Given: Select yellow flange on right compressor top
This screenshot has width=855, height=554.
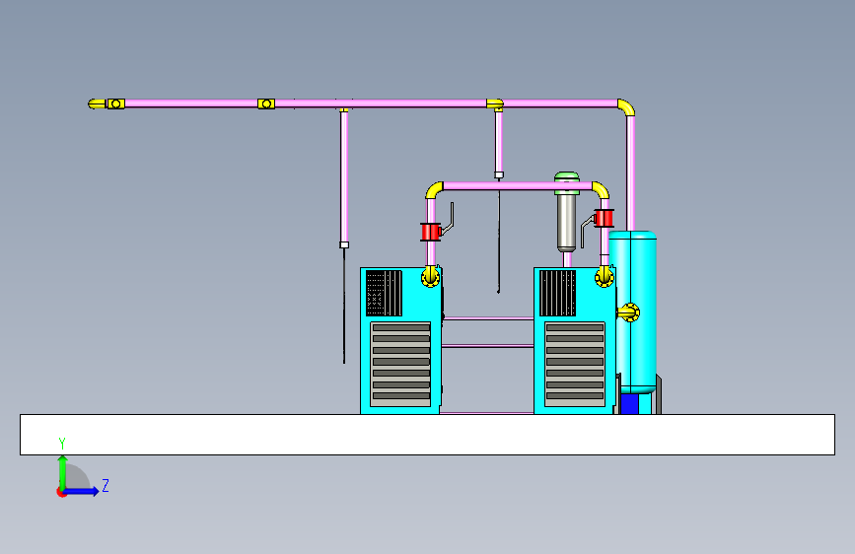Looking at the screenshot, I should 605,276.
